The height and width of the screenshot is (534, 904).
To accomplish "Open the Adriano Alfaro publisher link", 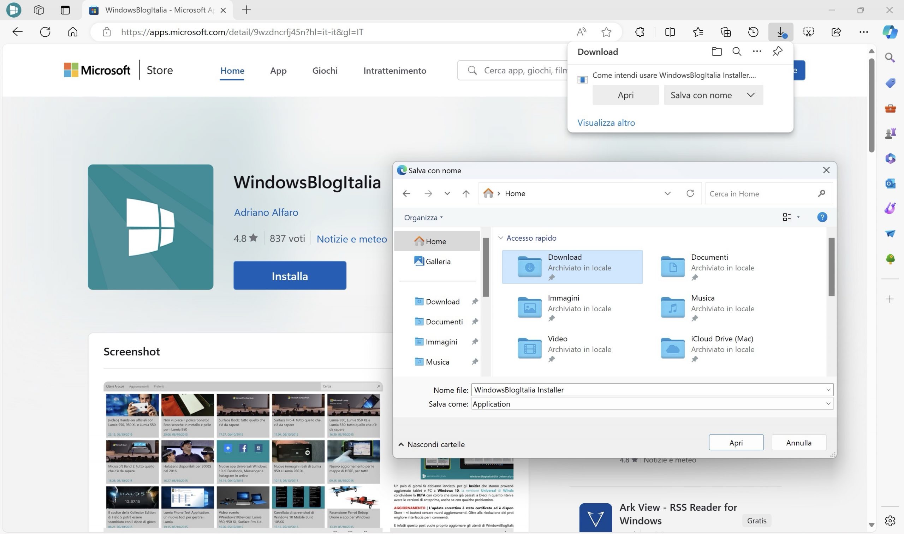I will point(266,212).
